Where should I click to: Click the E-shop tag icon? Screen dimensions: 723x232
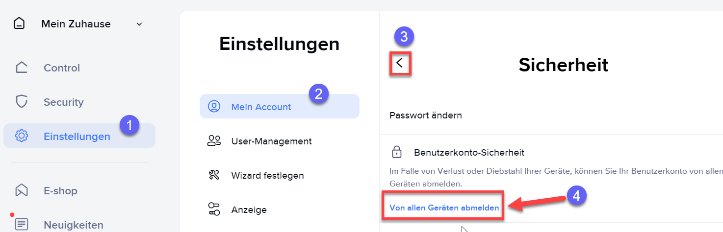21,190
